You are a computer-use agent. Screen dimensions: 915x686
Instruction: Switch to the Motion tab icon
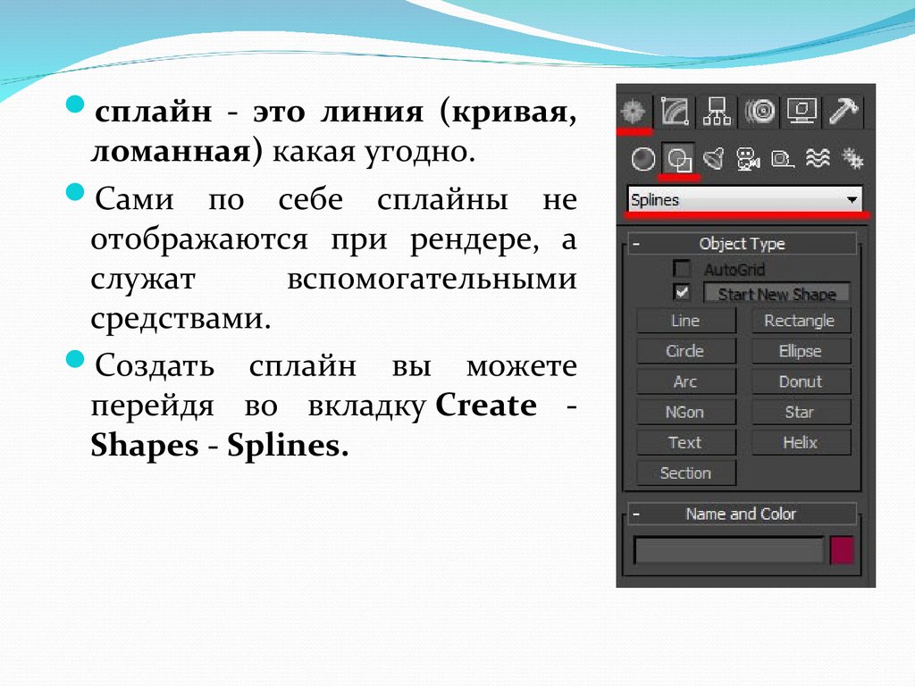(x=760, y=111)
